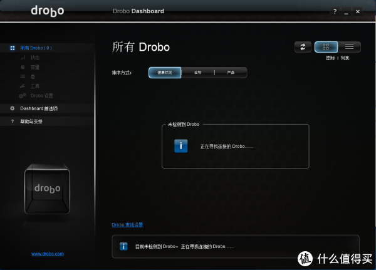Switch to list view
376x270 pixels.
pos(349,47)
